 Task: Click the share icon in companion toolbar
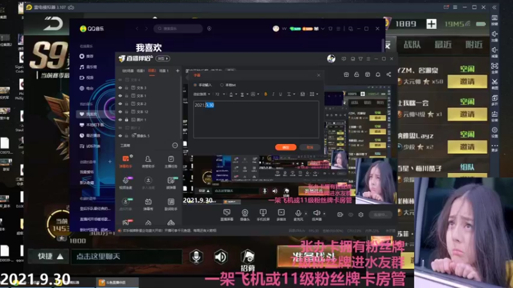(x=389, y=74)
